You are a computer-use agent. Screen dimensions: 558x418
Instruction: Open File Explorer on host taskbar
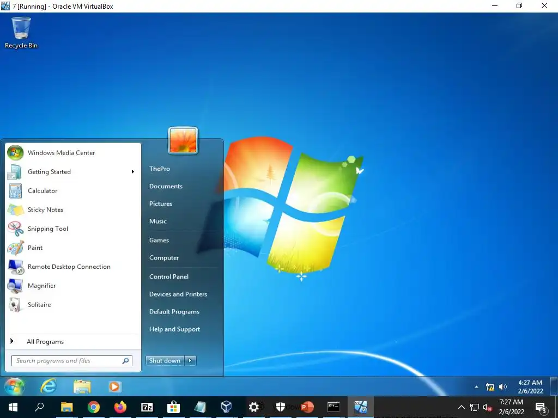click(x=66, y=407)
